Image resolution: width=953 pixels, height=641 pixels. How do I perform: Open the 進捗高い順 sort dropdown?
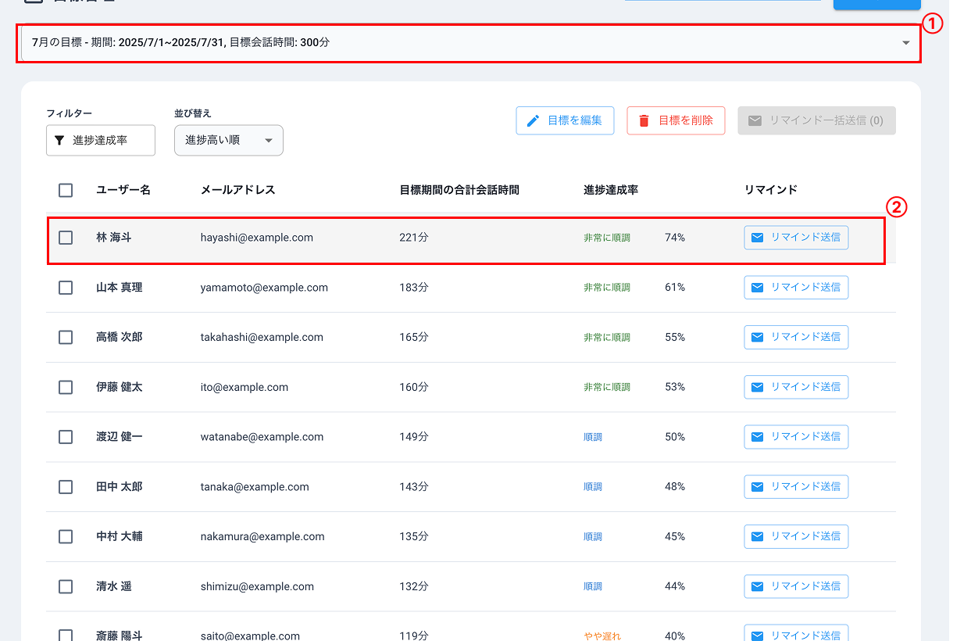(229, 141)
